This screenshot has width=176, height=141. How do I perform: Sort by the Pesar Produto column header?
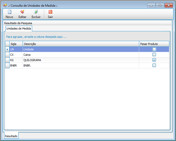[154, 44]
